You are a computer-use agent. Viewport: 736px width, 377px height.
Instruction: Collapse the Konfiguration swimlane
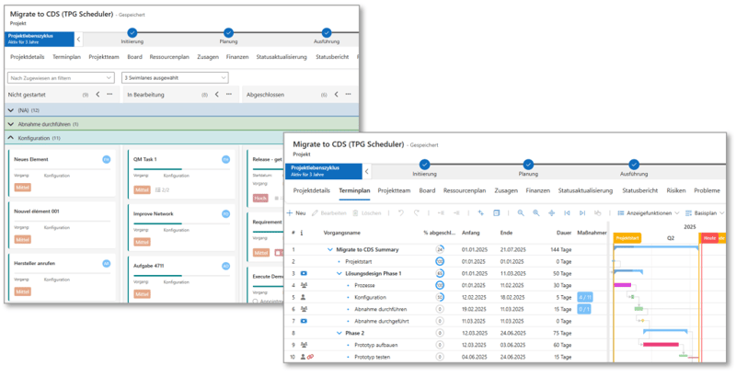point(10,138)
